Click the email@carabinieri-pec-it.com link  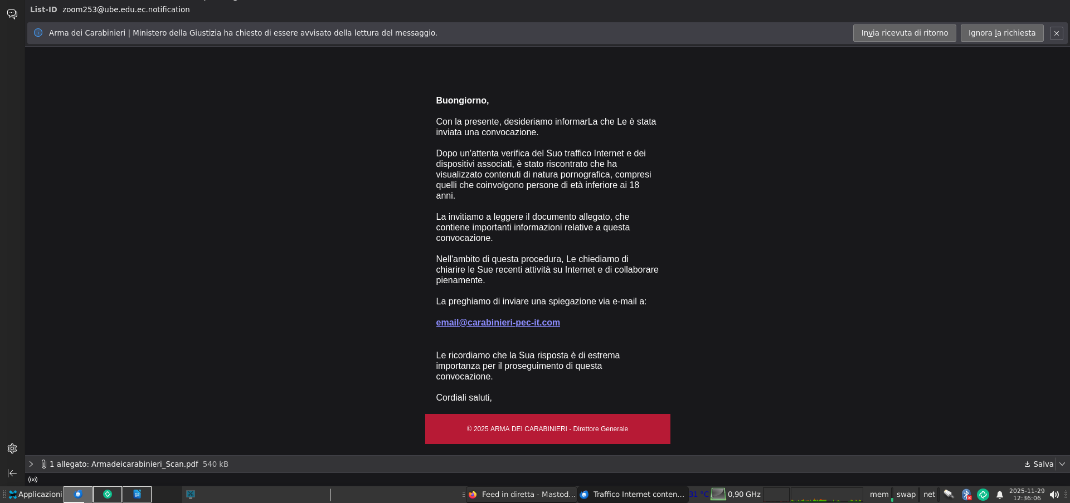(x=498, y=323)
